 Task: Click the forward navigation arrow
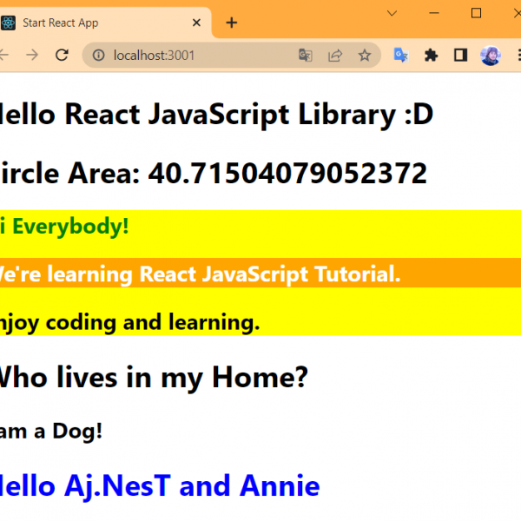(32, 55)
